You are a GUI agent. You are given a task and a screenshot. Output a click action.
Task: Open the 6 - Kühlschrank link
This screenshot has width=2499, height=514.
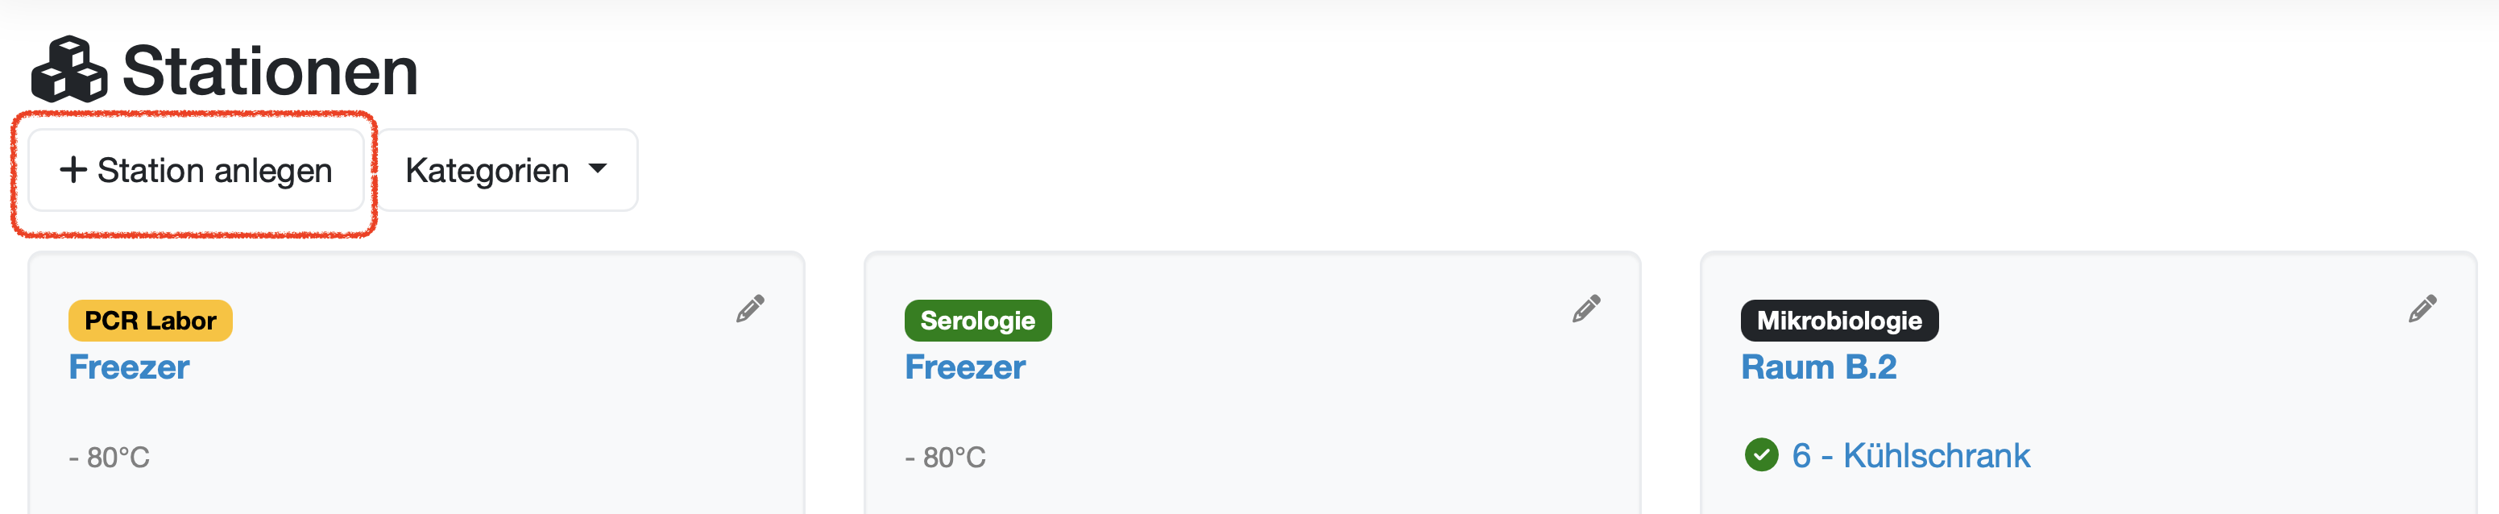pos(1910,456)
